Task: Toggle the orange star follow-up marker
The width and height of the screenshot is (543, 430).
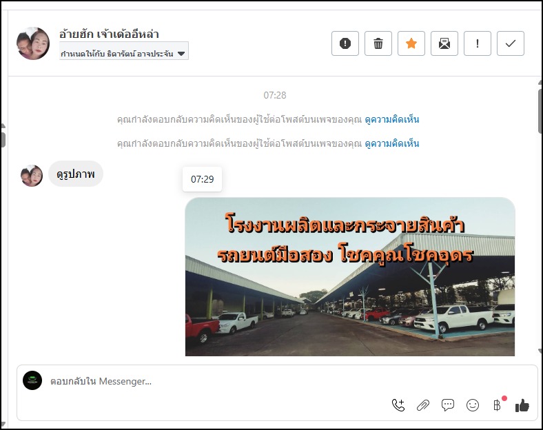Action: coord(411,43)
